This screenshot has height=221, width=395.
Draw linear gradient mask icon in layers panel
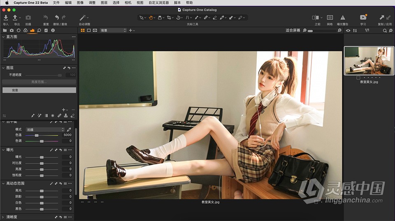coord(46,116)
